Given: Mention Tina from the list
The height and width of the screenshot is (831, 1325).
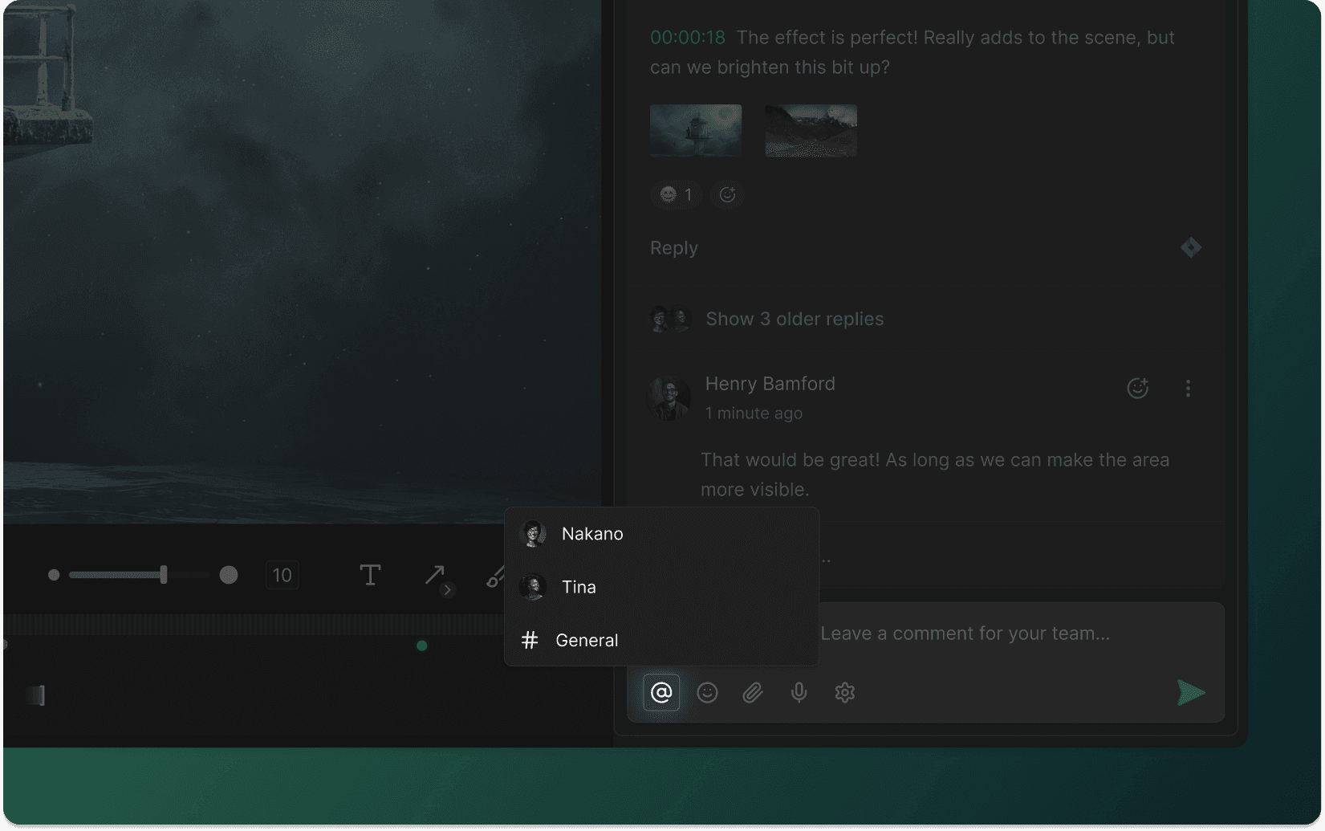Looking at the screenshot, I should [x=661, y=587].
